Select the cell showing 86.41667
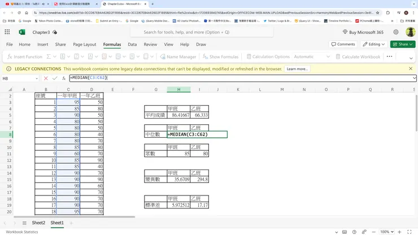The height and width of the screenshot is (235, 418). tap(178, 115)
